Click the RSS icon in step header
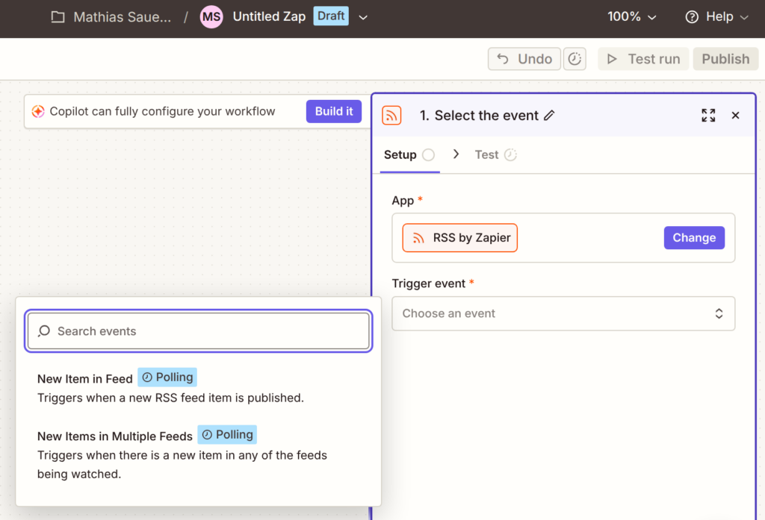765x520 pixels. (x=391, y=116)
